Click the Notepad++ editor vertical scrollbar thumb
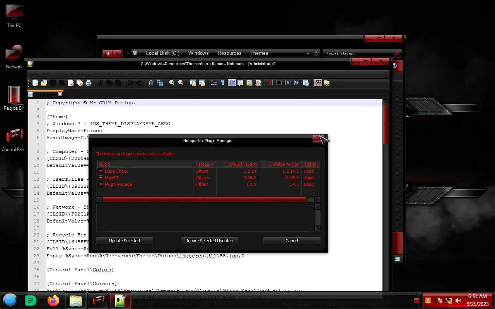 pos(386,124)
